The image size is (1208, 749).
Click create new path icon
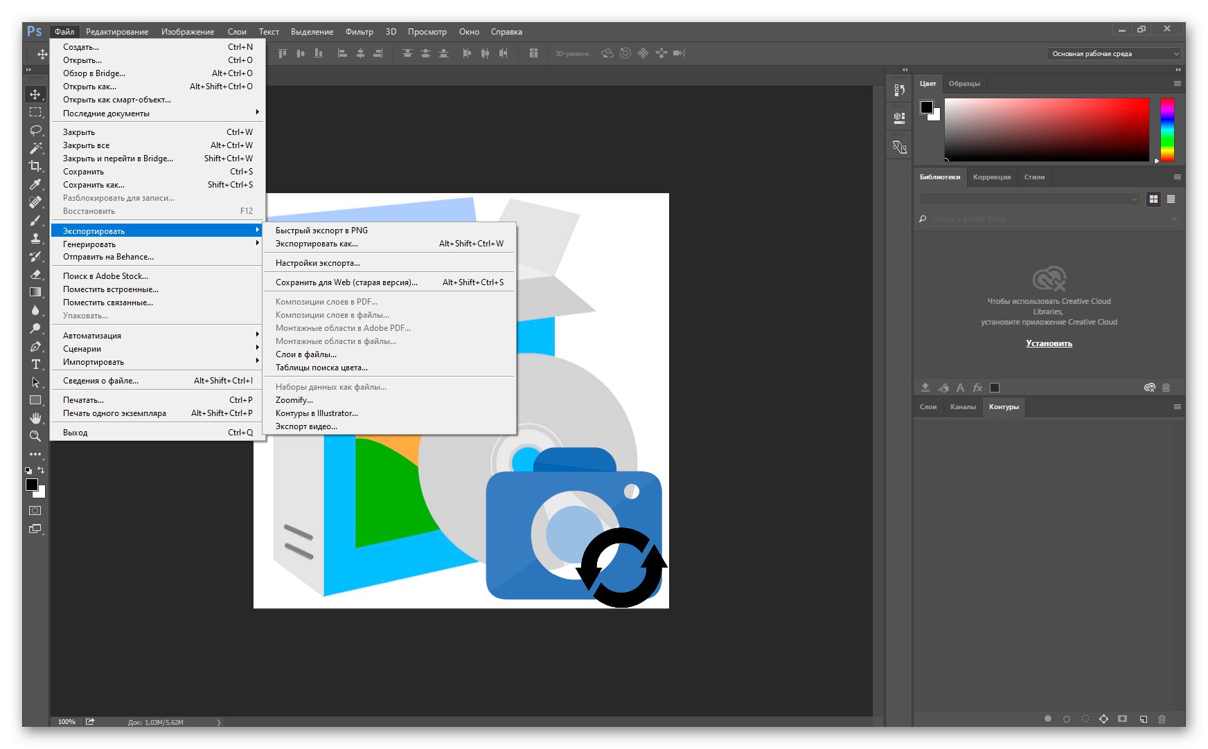click(x=1144, y=719)
